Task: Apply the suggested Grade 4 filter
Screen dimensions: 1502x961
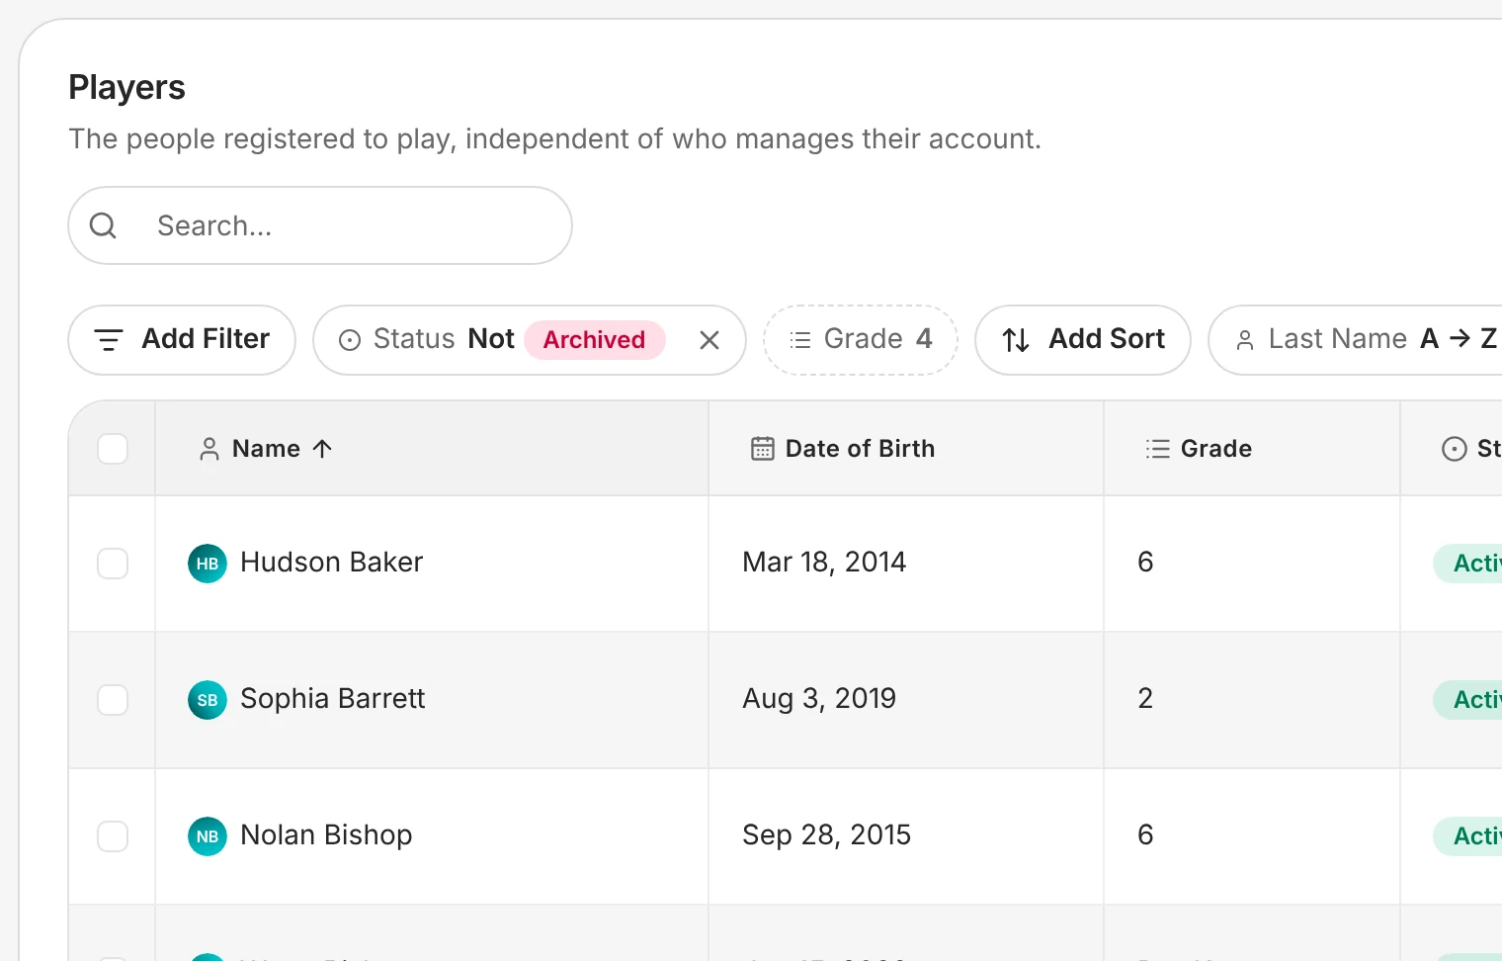Action: [861, 340]
